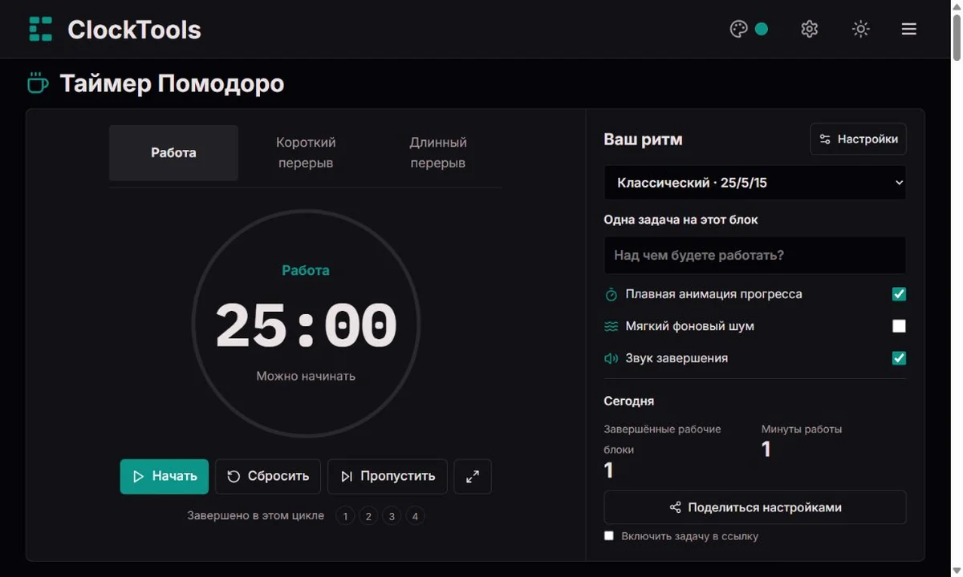Click cycle indicator number 2
Viewport: 963px width, 577px height.
pos(368,516)
